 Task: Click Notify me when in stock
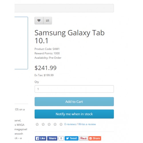coord(74,114)
